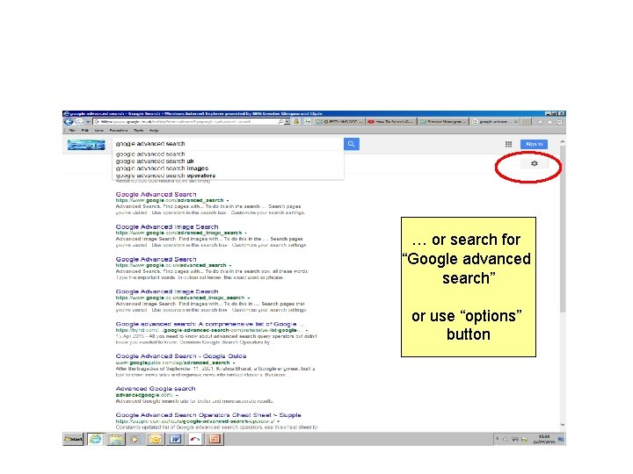Click the recent pages dropdown beside Forward button
This screenshot has width=633, height=474.
88,122
